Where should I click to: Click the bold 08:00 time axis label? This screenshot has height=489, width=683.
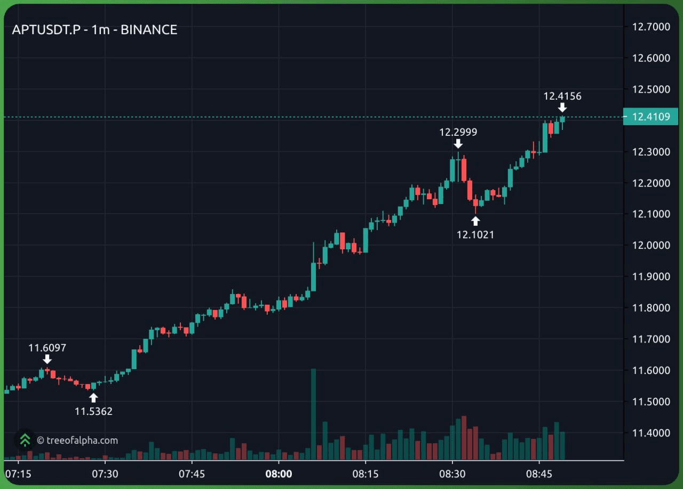[x=279, y=474]
